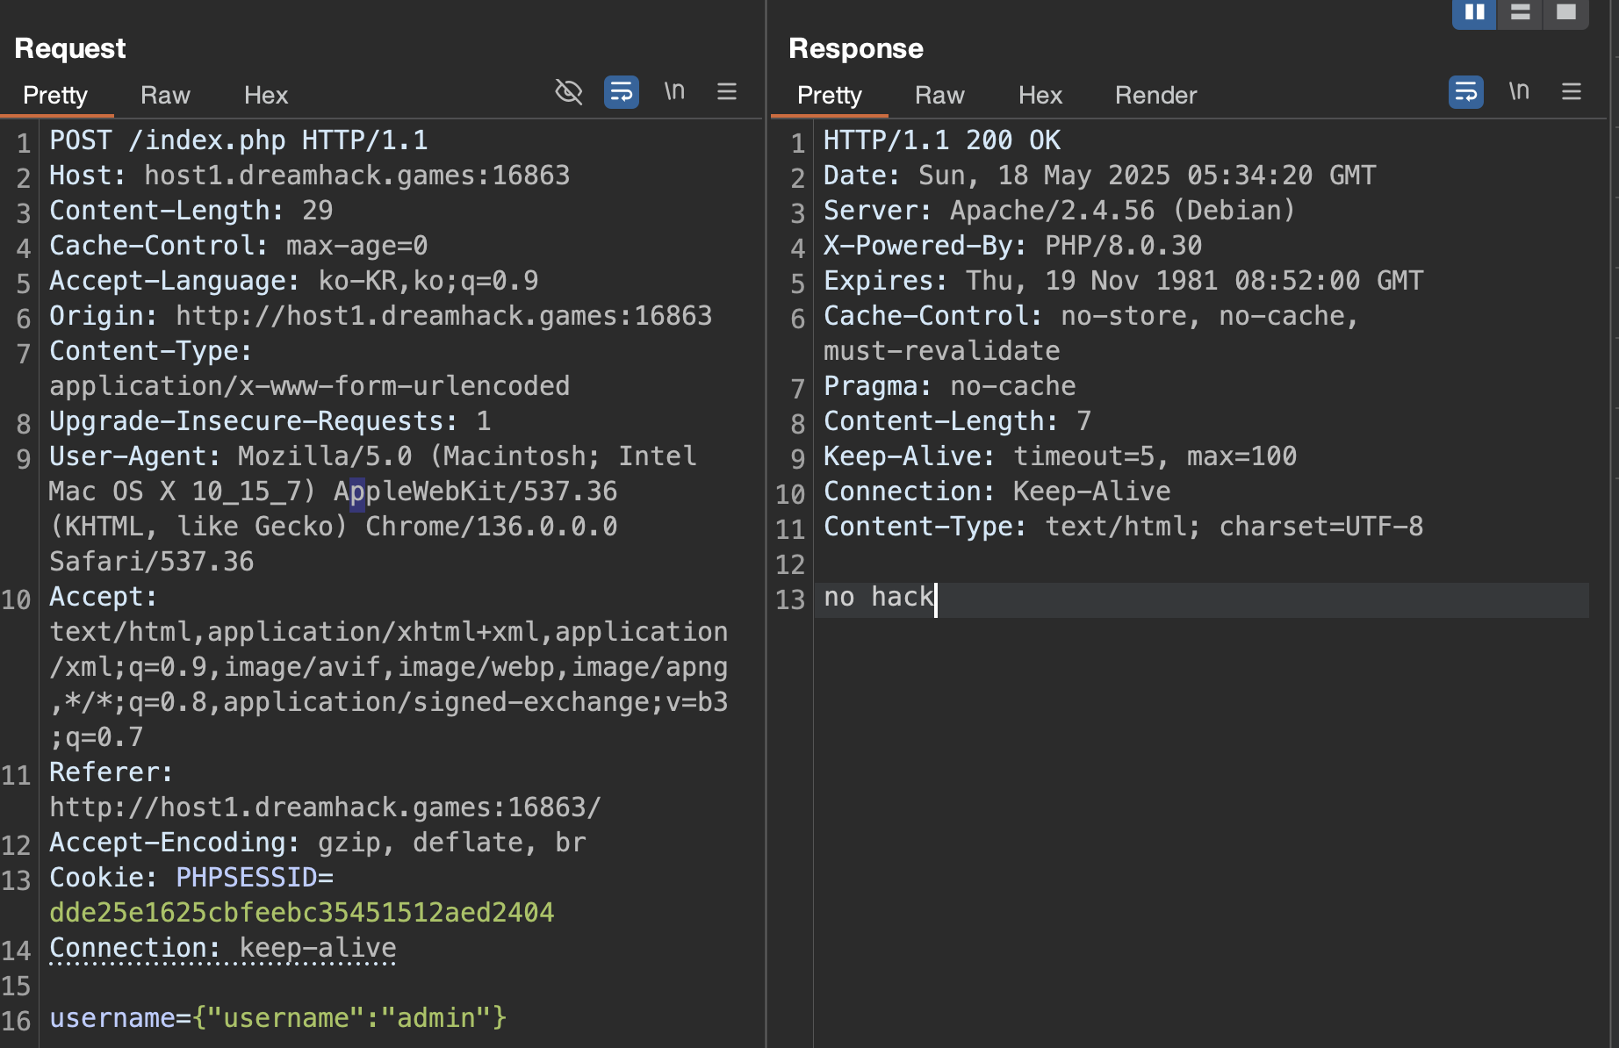This screenshot has width=1619, height=1048.
Task: Click the Pragma: no-cache header
Action: 950,386
